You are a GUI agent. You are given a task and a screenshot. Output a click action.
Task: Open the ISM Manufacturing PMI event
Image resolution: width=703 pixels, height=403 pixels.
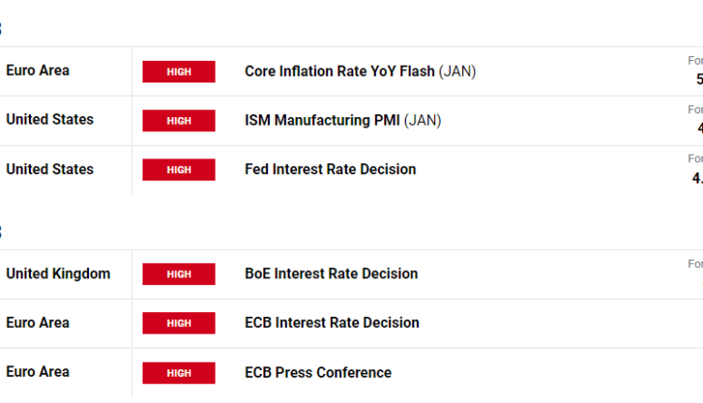342,120
